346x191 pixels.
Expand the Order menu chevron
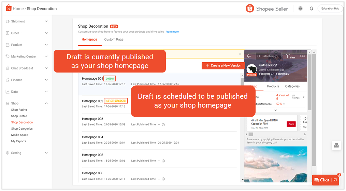click(x=46, y=33)
